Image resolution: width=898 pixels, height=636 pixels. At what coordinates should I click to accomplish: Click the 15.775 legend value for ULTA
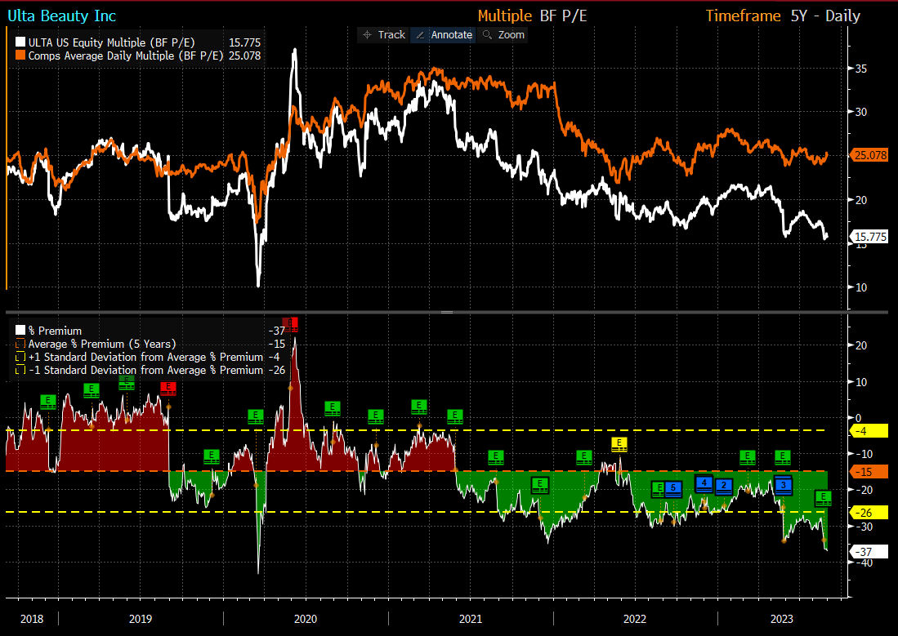244,42
